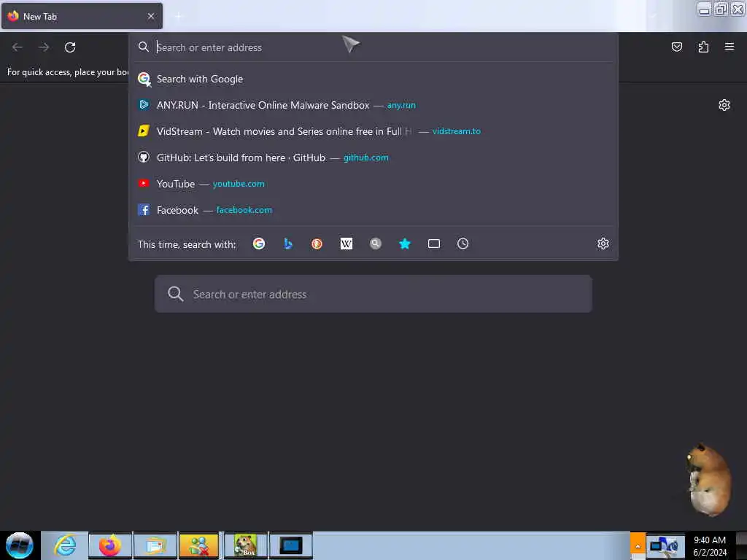Open the Extensions puzzle icon
The image size is (747, 560).
703,47
